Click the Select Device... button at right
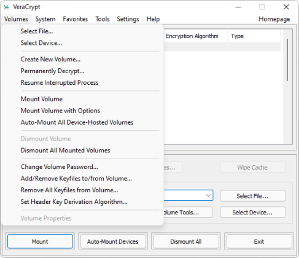This screenshot has width=299, height=258. coord(252,213)
